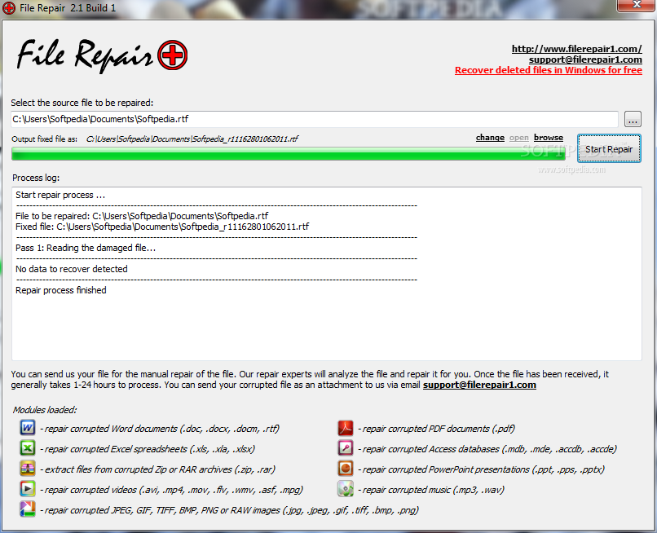Click the source file path input field
The width and height of the screenshot is (657, 533).
pos(315,119)
